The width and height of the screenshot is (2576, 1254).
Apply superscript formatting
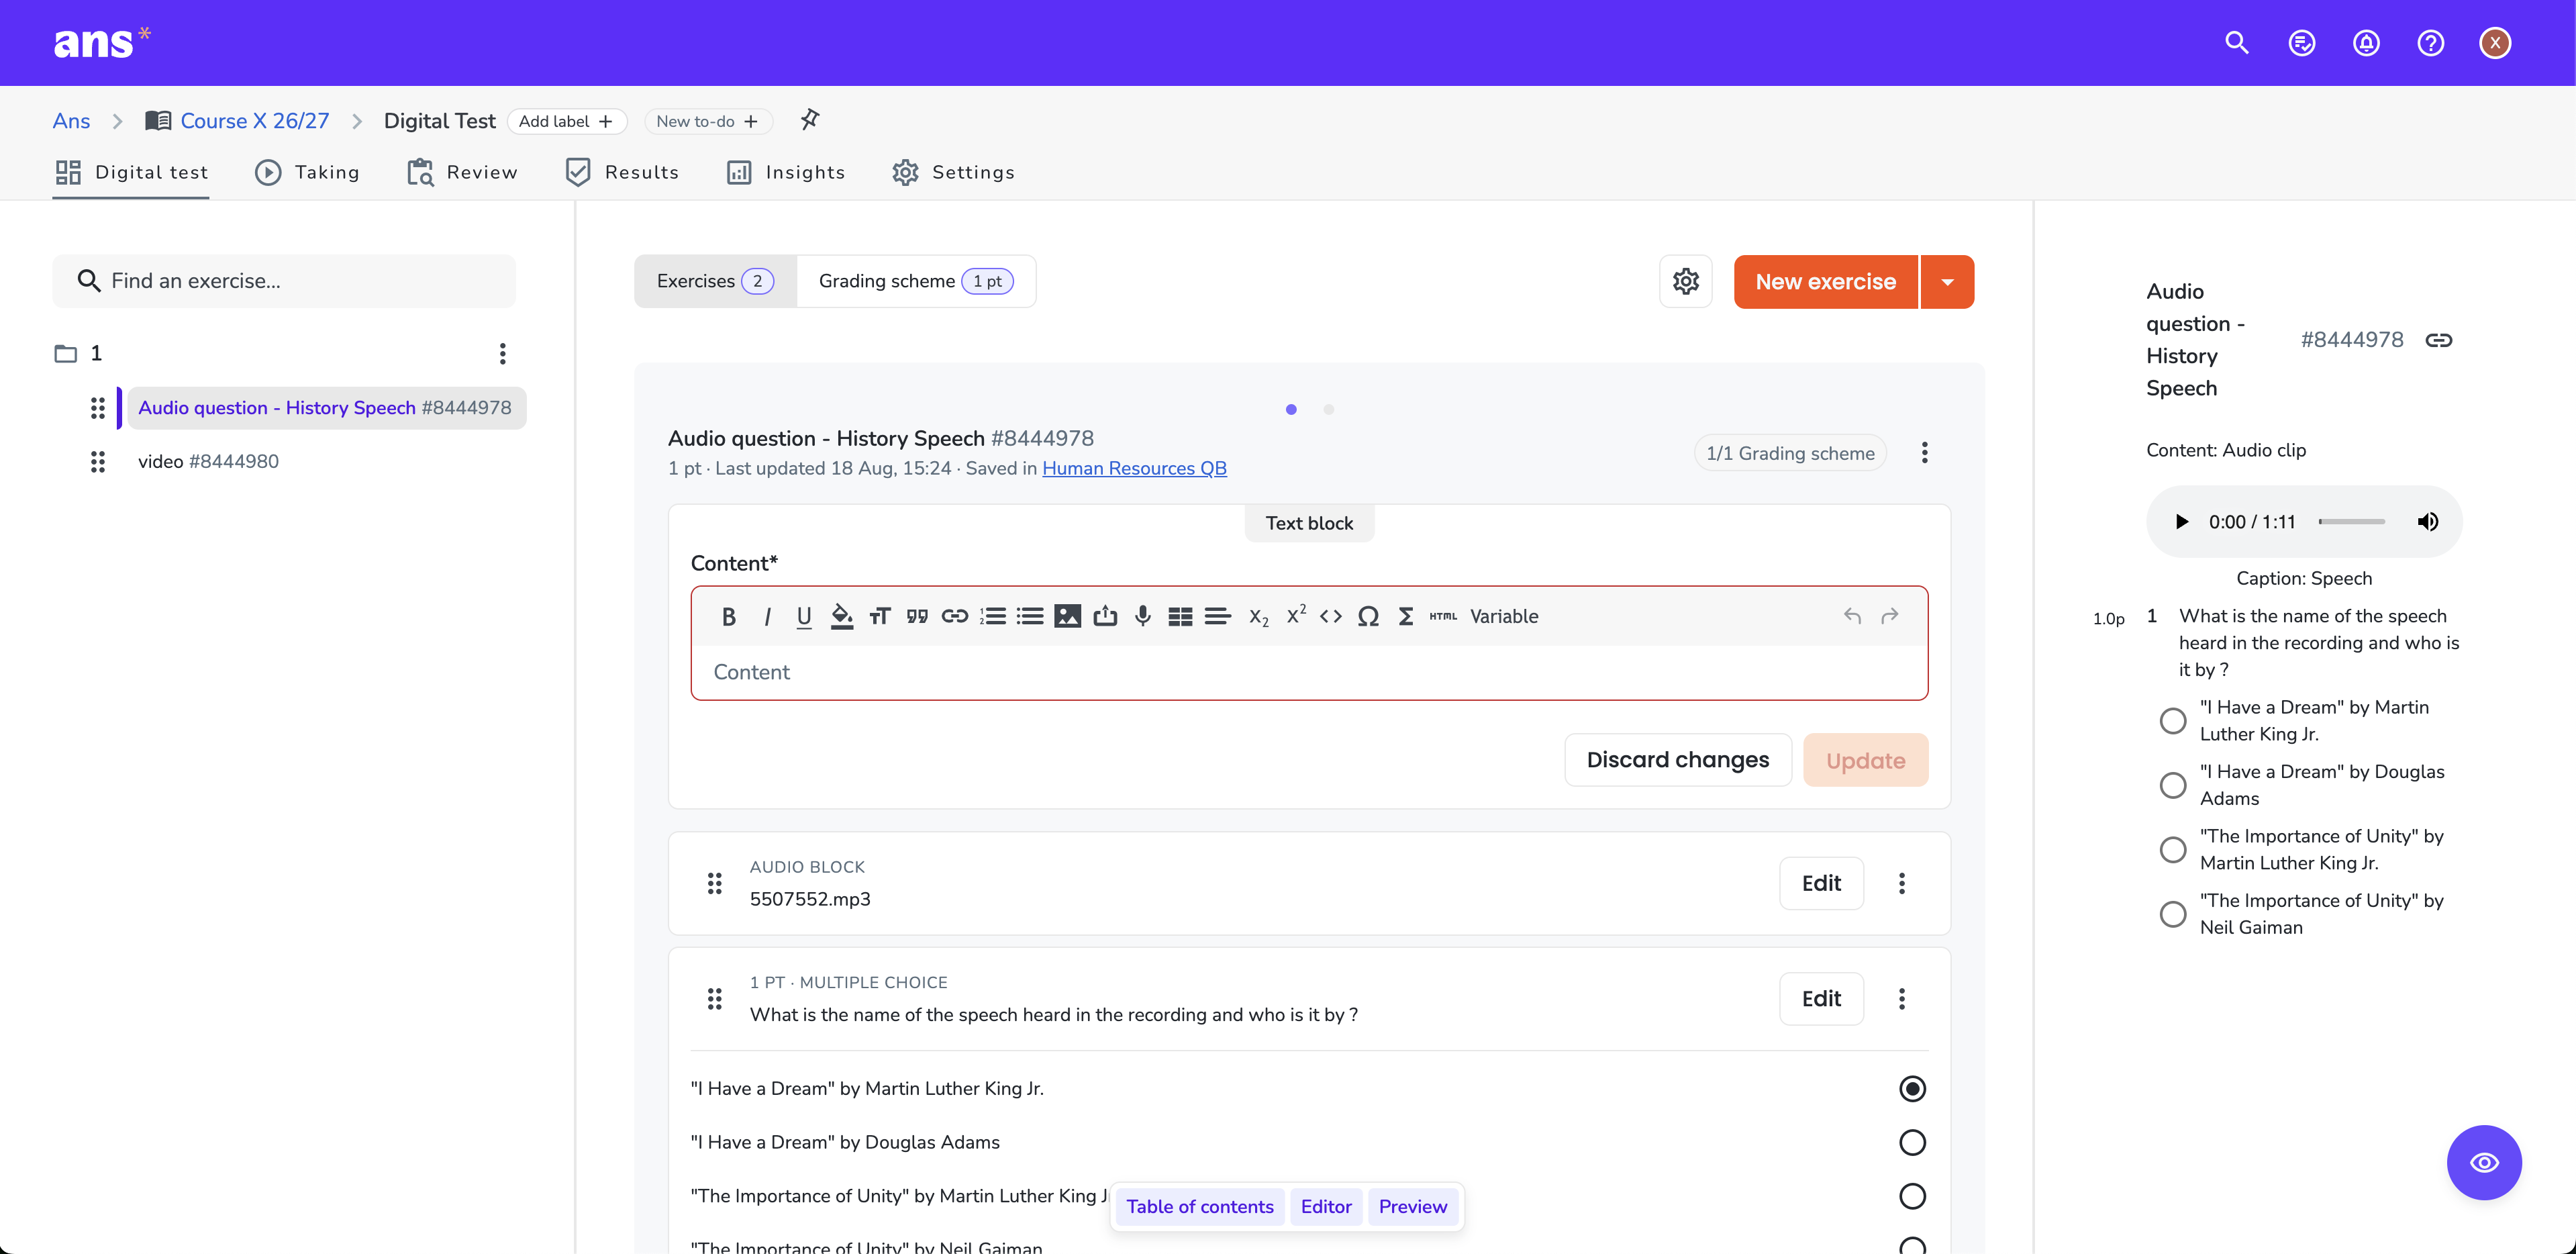pyautogui.click(x=1296, y=614)
